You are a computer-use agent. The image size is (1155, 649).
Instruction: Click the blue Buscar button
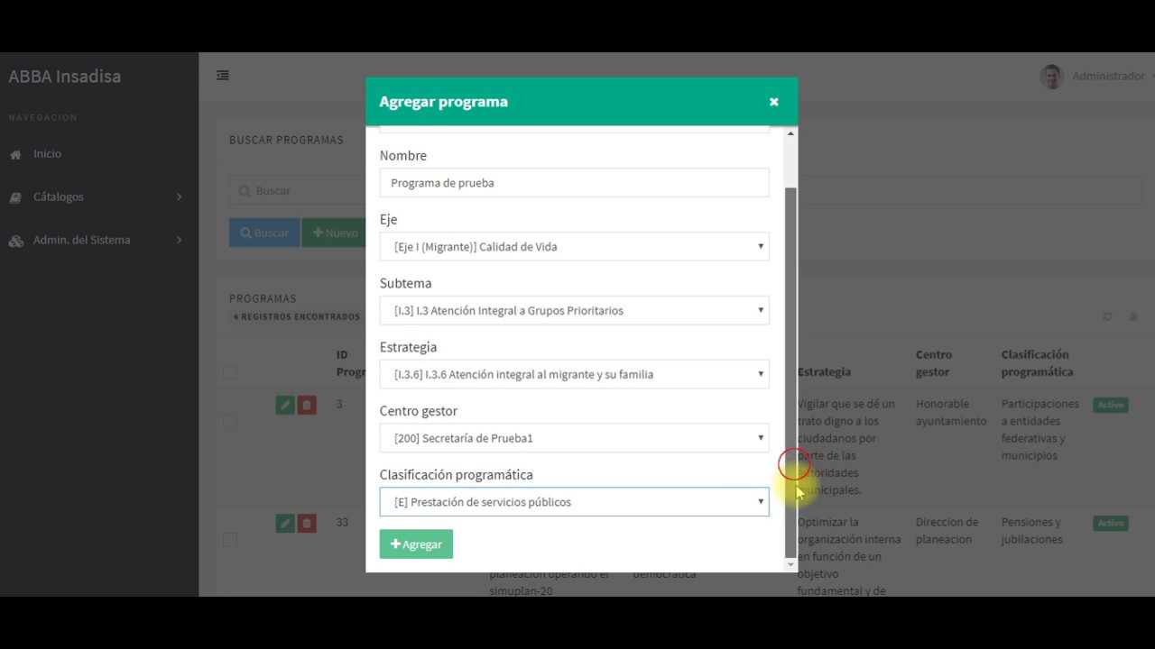[x=264, y=233]
